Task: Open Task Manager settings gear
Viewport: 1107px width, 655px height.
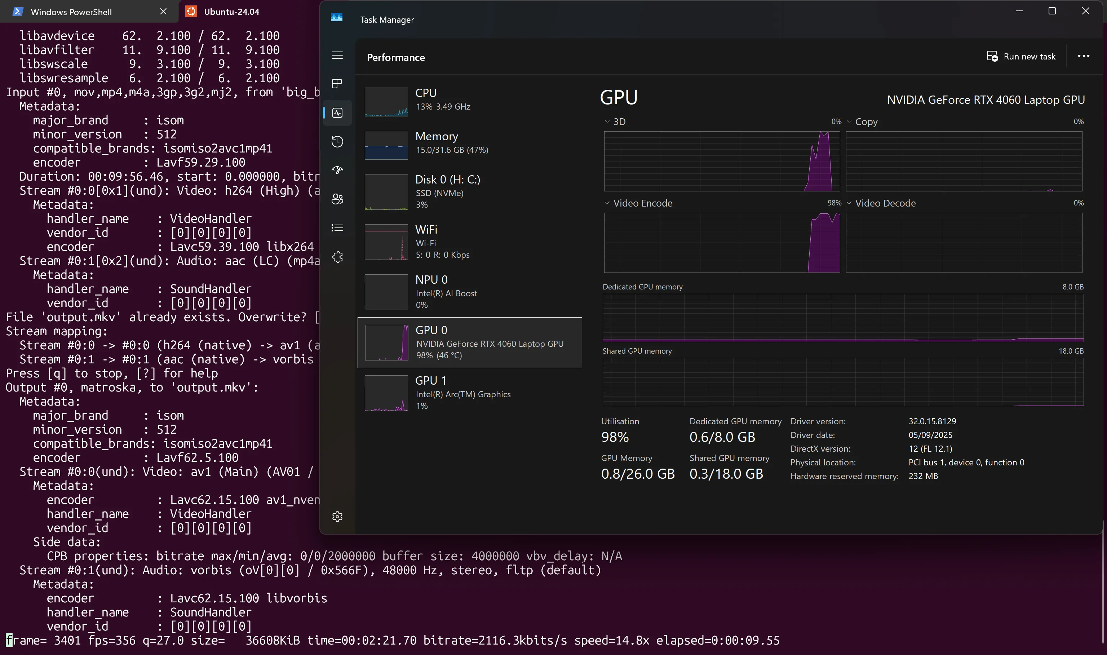Action: pyautogui.click(x=337, y=516)
